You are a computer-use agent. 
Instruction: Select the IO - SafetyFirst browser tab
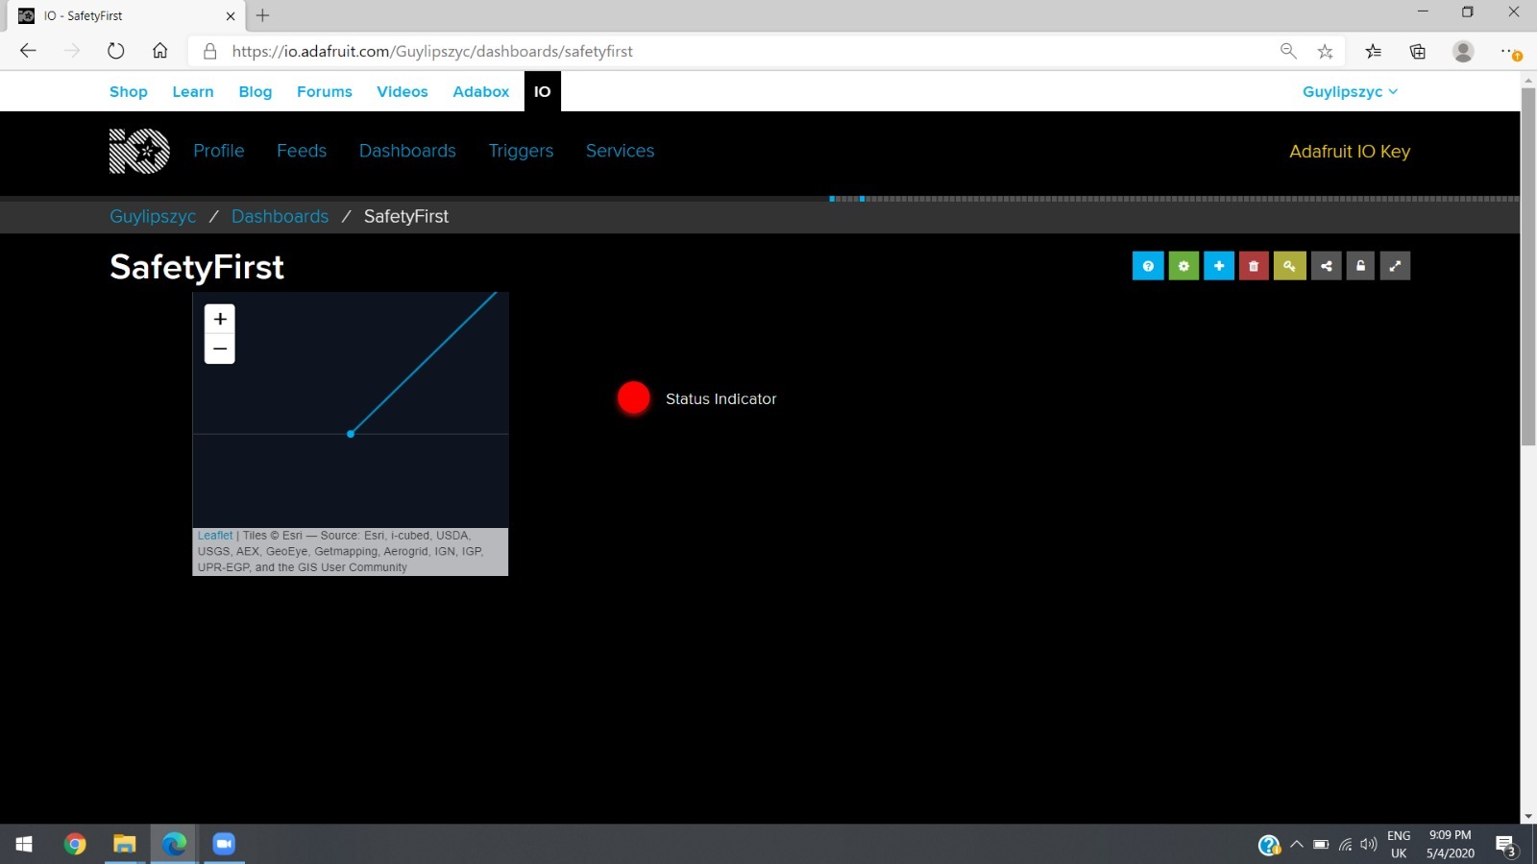[x=125, y=15]
